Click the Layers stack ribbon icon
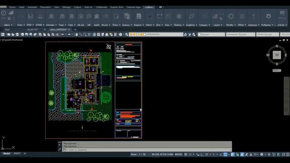 (x=215, y=16)
